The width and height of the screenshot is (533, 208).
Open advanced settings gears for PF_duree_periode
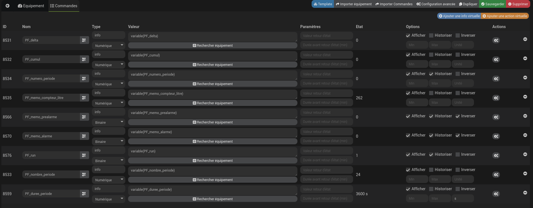496,194
